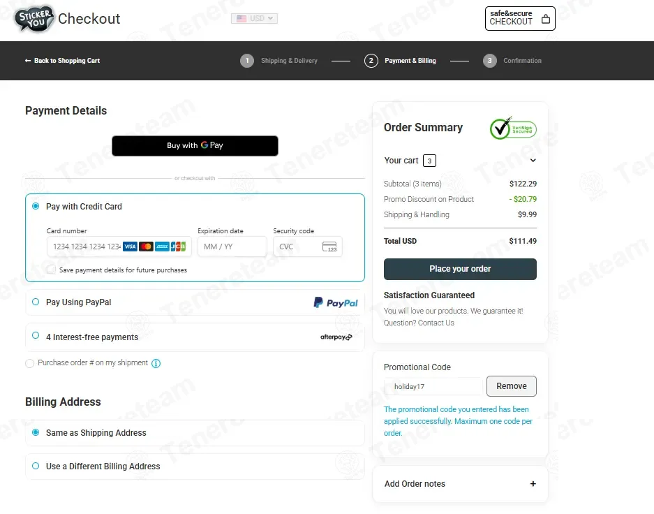Open the USD currency dropdown
Image resolution: width=654 pixels, height=514 pixels.
pyautogui.click(x=255, y=19)
